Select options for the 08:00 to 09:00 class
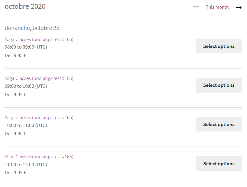 coord(219,46)
